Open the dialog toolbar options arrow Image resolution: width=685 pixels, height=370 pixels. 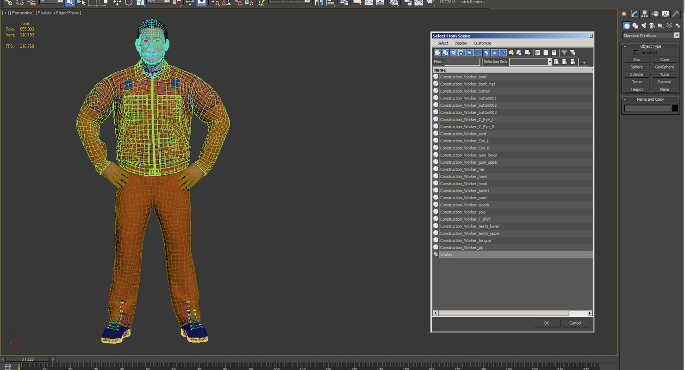[x=584, y=63]
